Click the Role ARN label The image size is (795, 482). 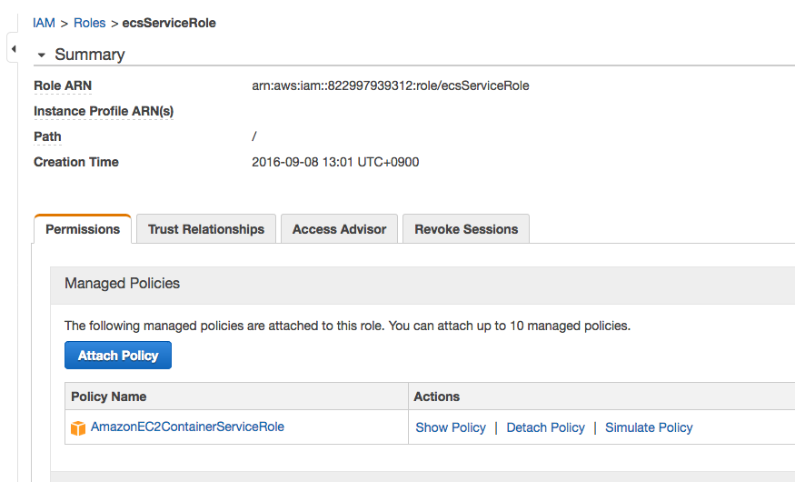point(63,85)
